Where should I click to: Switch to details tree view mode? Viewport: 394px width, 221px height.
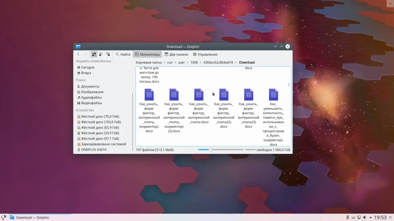click(108, 54)
